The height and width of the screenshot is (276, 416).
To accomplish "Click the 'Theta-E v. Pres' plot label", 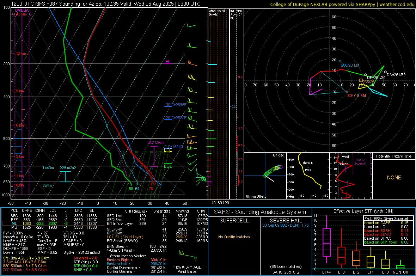I will pyautogui.click(x=308, y=166).
